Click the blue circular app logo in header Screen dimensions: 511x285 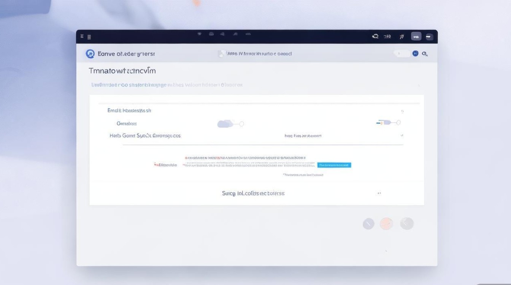90,54
